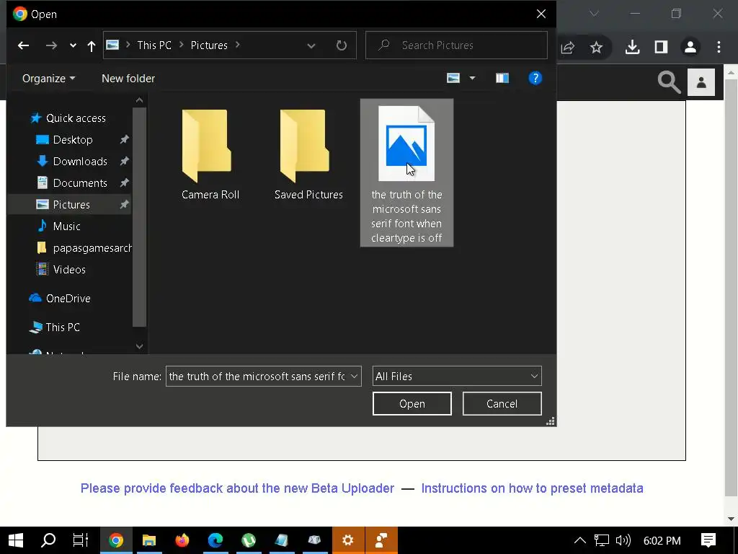Click the 'Pictures' breadcrumb in the address bar
738x554 pixels.
(209, 45)
